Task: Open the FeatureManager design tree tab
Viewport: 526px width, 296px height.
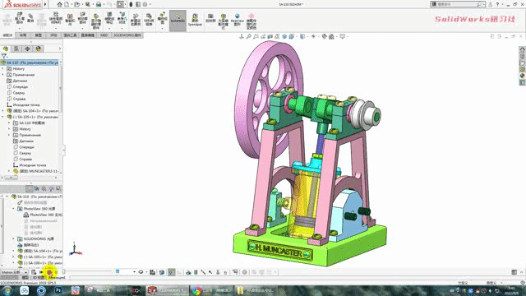Action: point(6,49)
